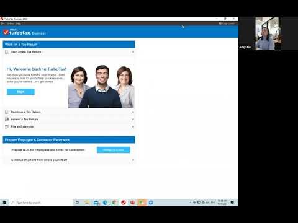This screenshot has height=223, width=298.
Task: Click the Continue a Tax Return document icon
Action: [x=7, y=111]
